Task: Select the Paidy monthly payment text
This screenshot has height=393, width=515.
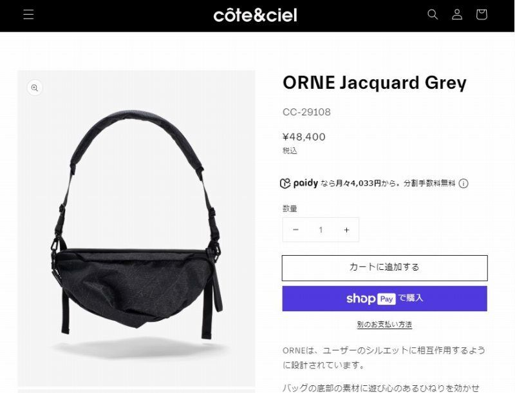Action: point(388,184)
